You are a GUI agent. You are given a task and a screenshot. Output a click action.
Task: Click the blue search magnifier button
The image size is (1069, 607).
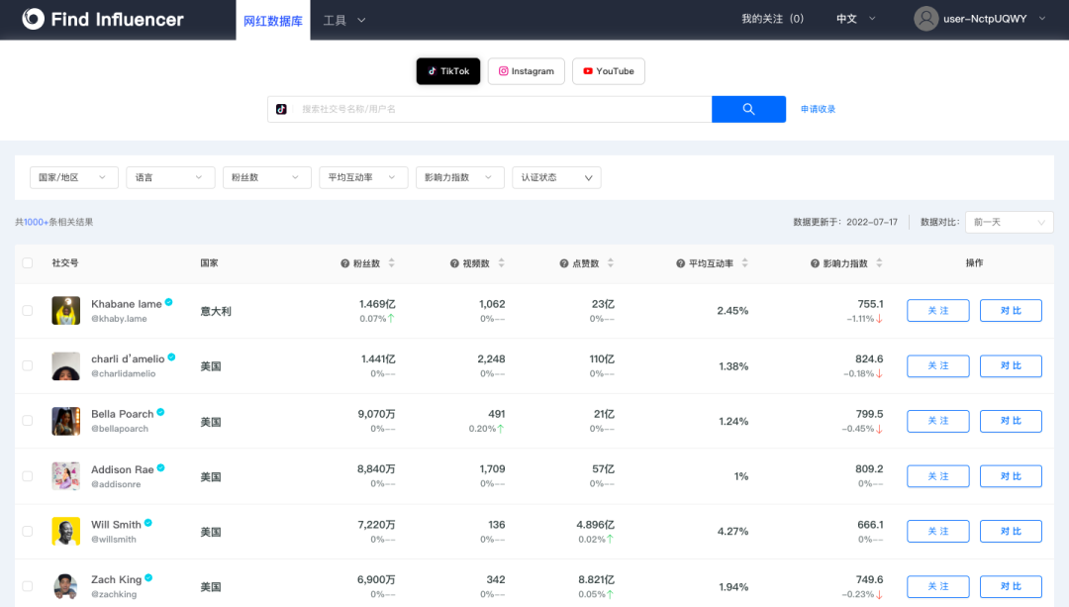[748, 109]
